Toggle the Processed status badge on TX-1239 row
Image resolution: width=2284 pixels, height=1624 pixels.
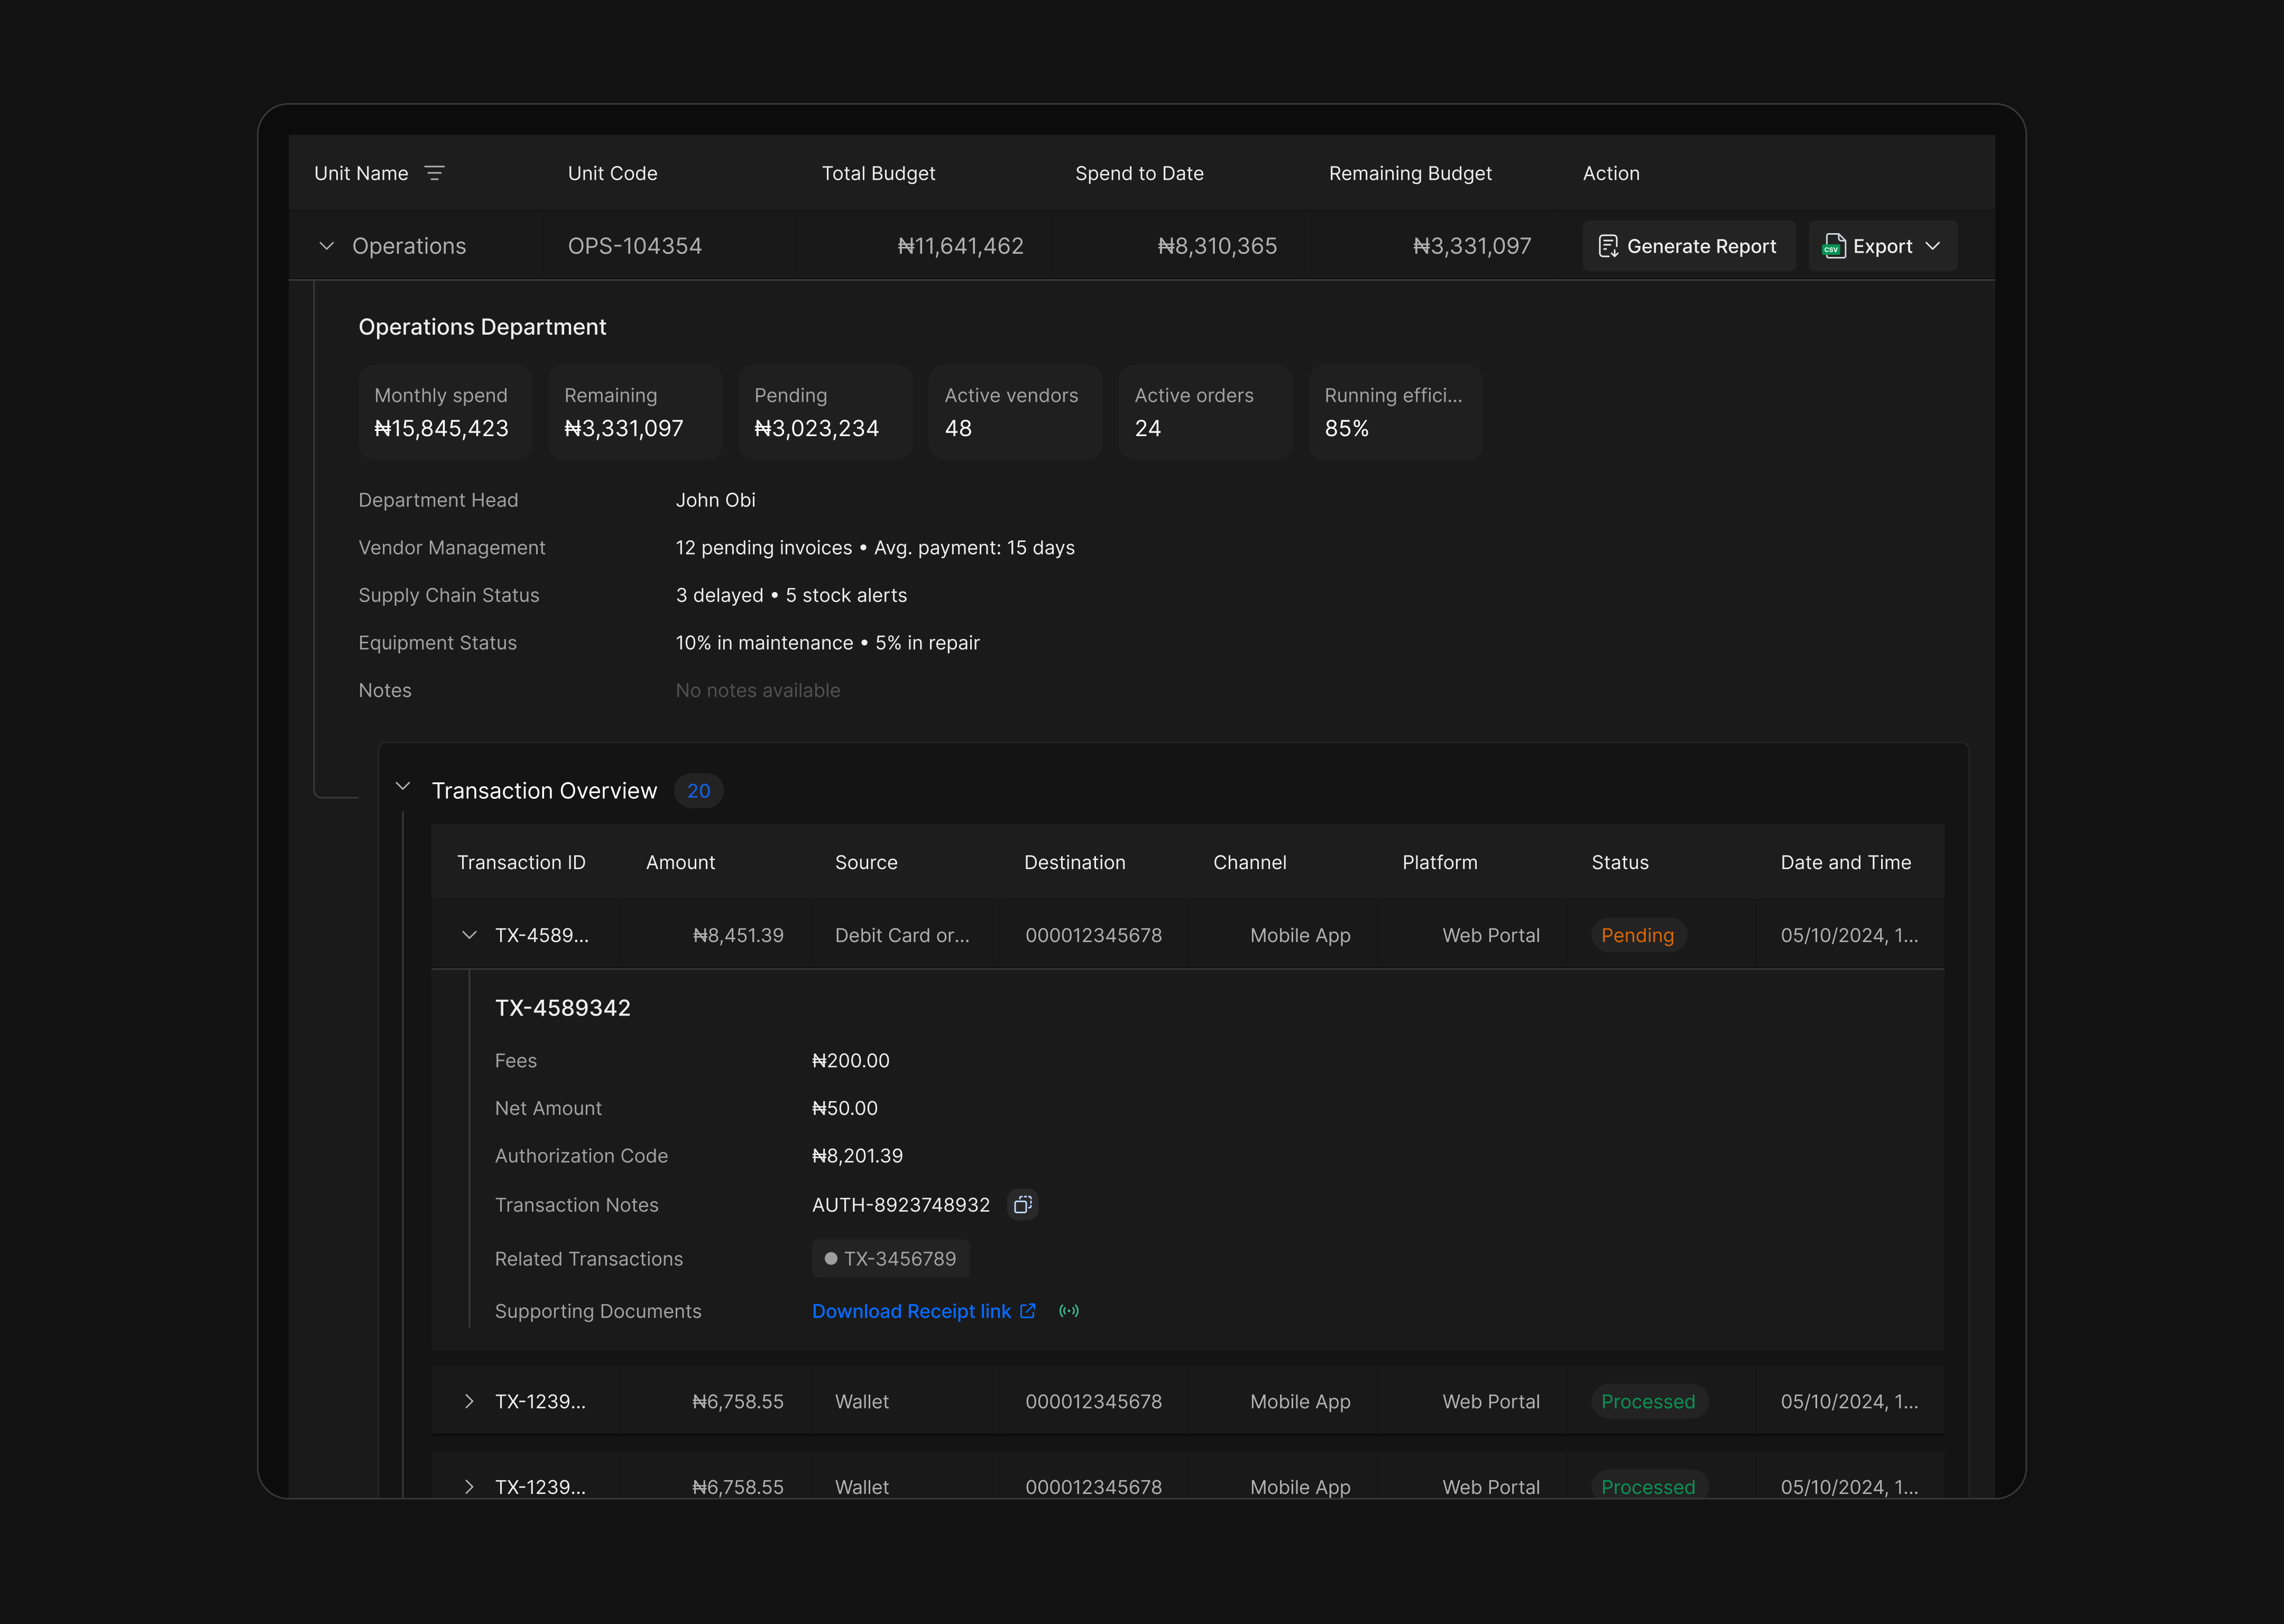point(1648,1401)
